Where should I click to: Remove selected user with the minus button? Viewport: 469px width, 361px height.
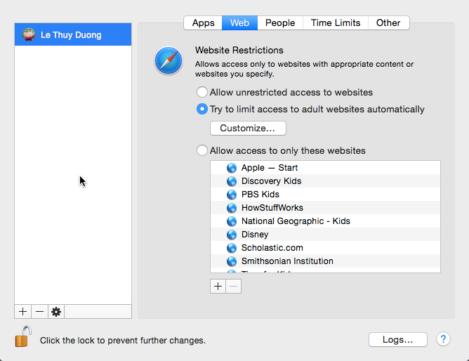coord(39,312)
